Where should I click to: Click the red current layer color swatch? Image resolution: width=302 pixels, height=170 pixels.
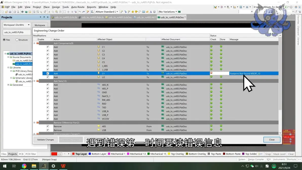(54, 154)
